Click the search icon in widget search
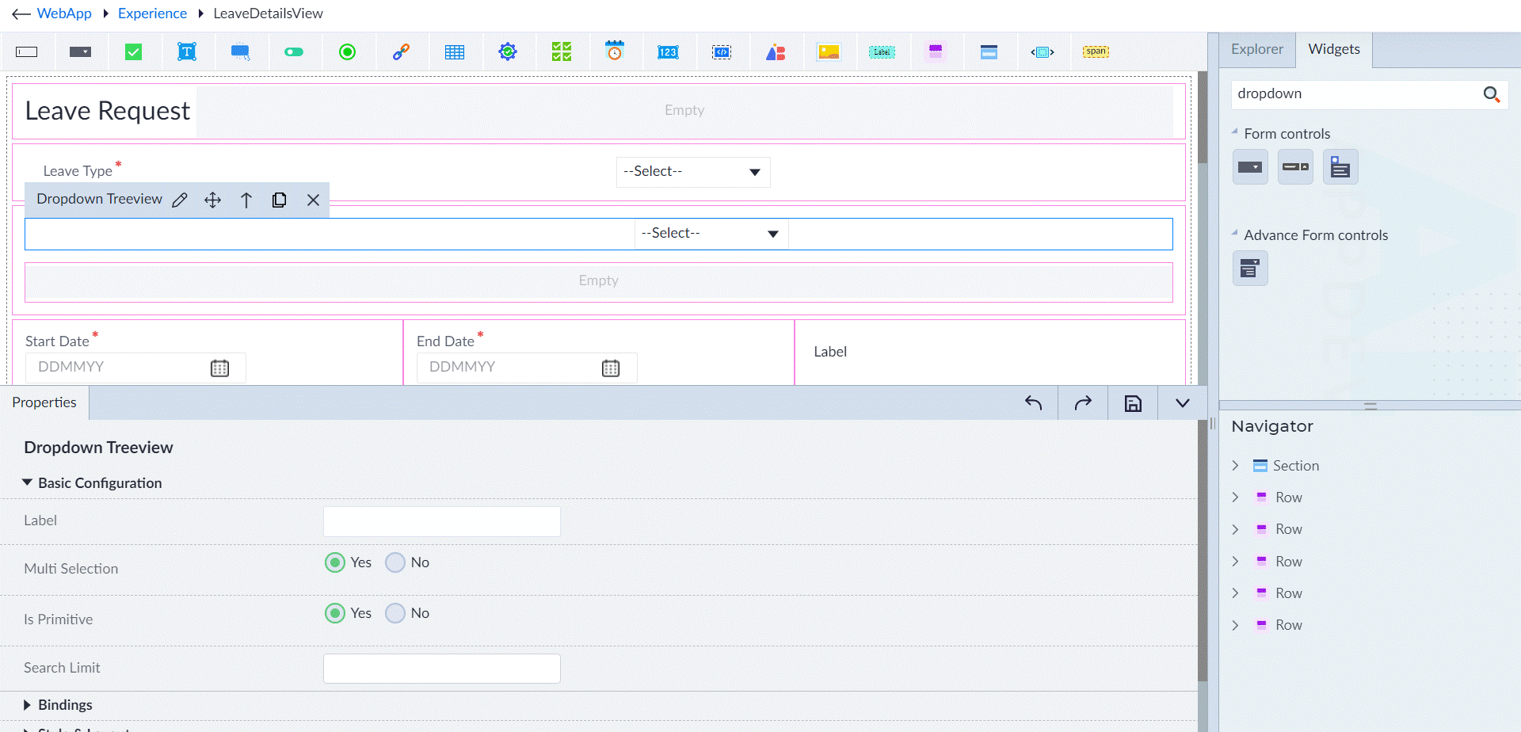Screen dimensions: 1521x732 pos(1492,94)
